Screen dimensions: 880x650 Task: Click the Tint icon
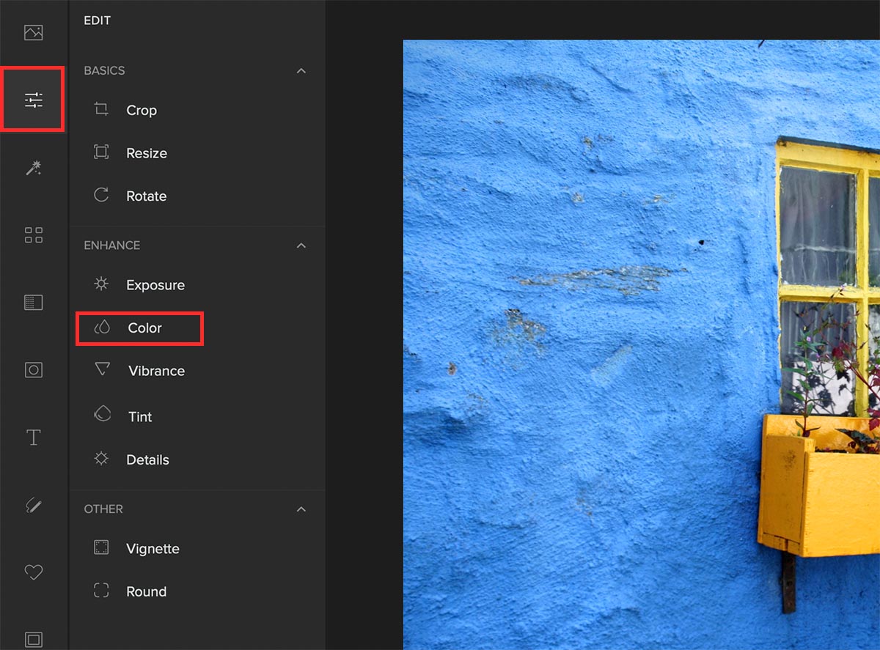103,413
